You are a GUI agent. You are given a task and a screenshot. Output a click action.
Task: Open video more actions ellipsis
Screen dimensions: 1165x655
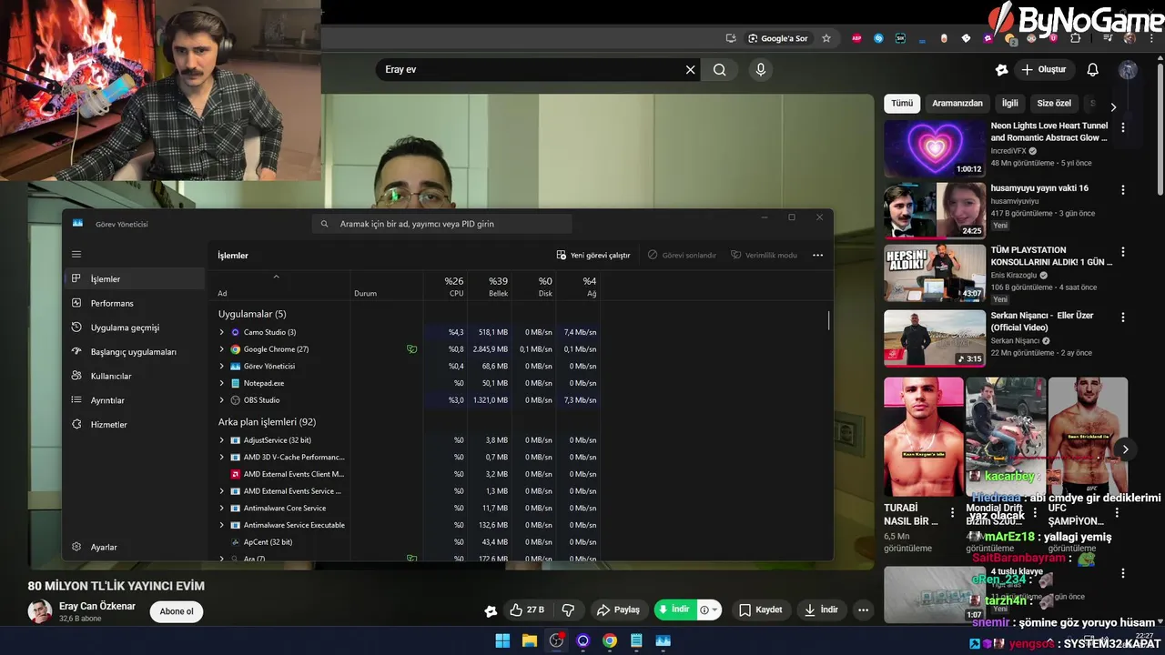[863, 610]
